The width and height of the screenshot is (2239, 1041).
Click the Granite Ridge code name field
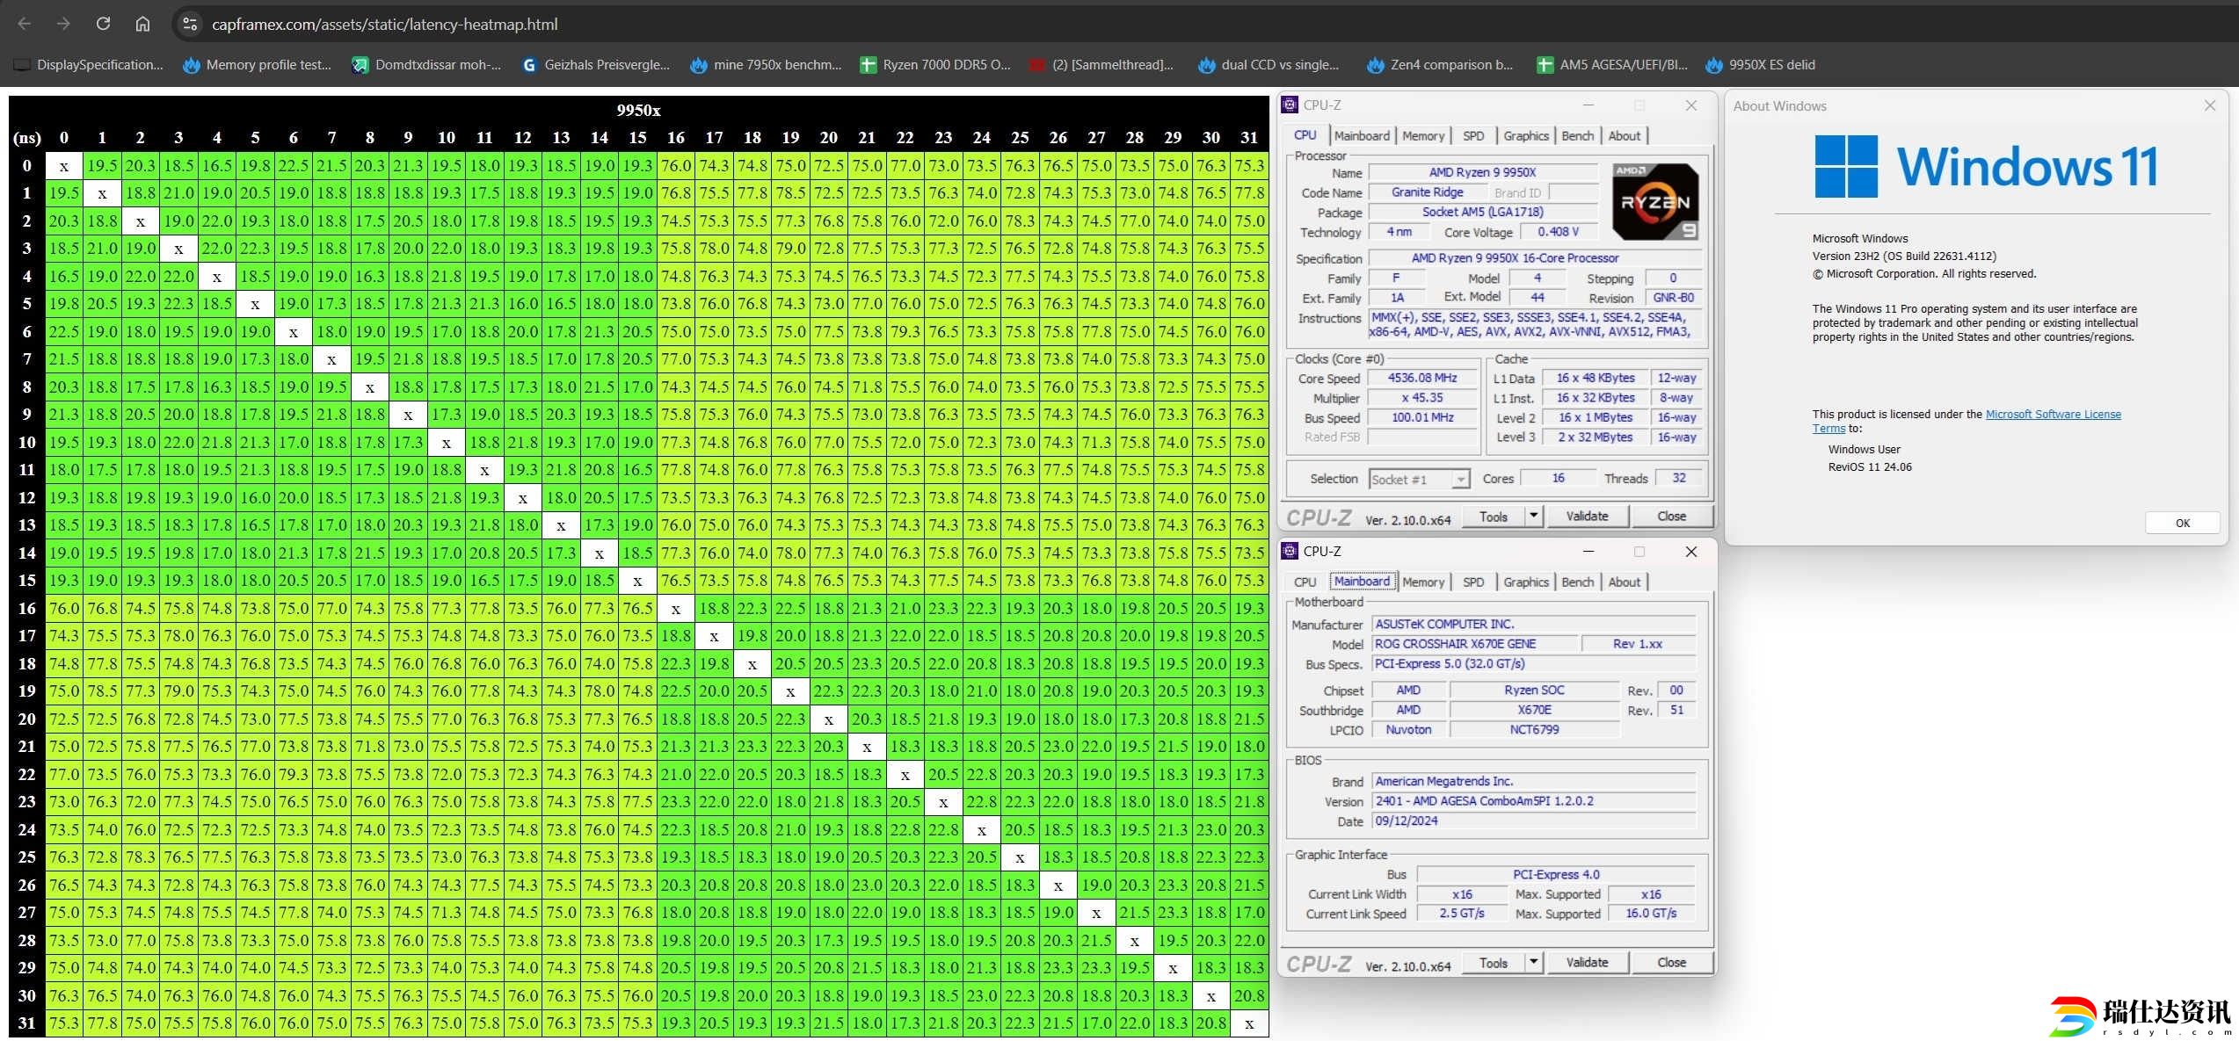pyautogui.click(x=1427, y=192)
